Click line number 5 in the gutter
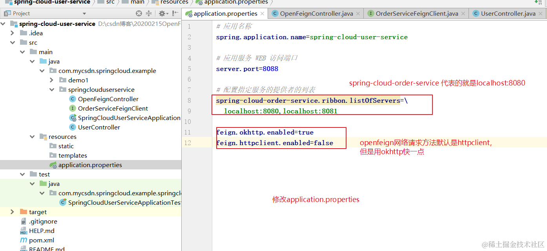547x251 pixels. (x=189, y=69)
